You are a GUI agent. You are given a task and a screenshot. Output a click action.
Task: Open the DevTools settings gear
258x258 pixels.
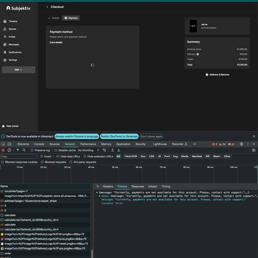(x=241, y=144)
